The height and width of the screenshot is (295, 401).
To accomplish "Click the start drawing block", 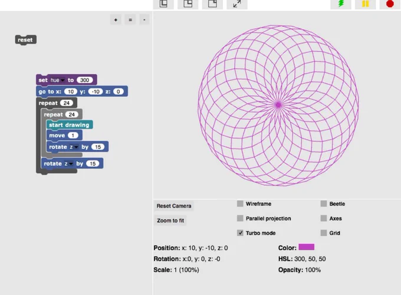I will [x=70, y=125].
